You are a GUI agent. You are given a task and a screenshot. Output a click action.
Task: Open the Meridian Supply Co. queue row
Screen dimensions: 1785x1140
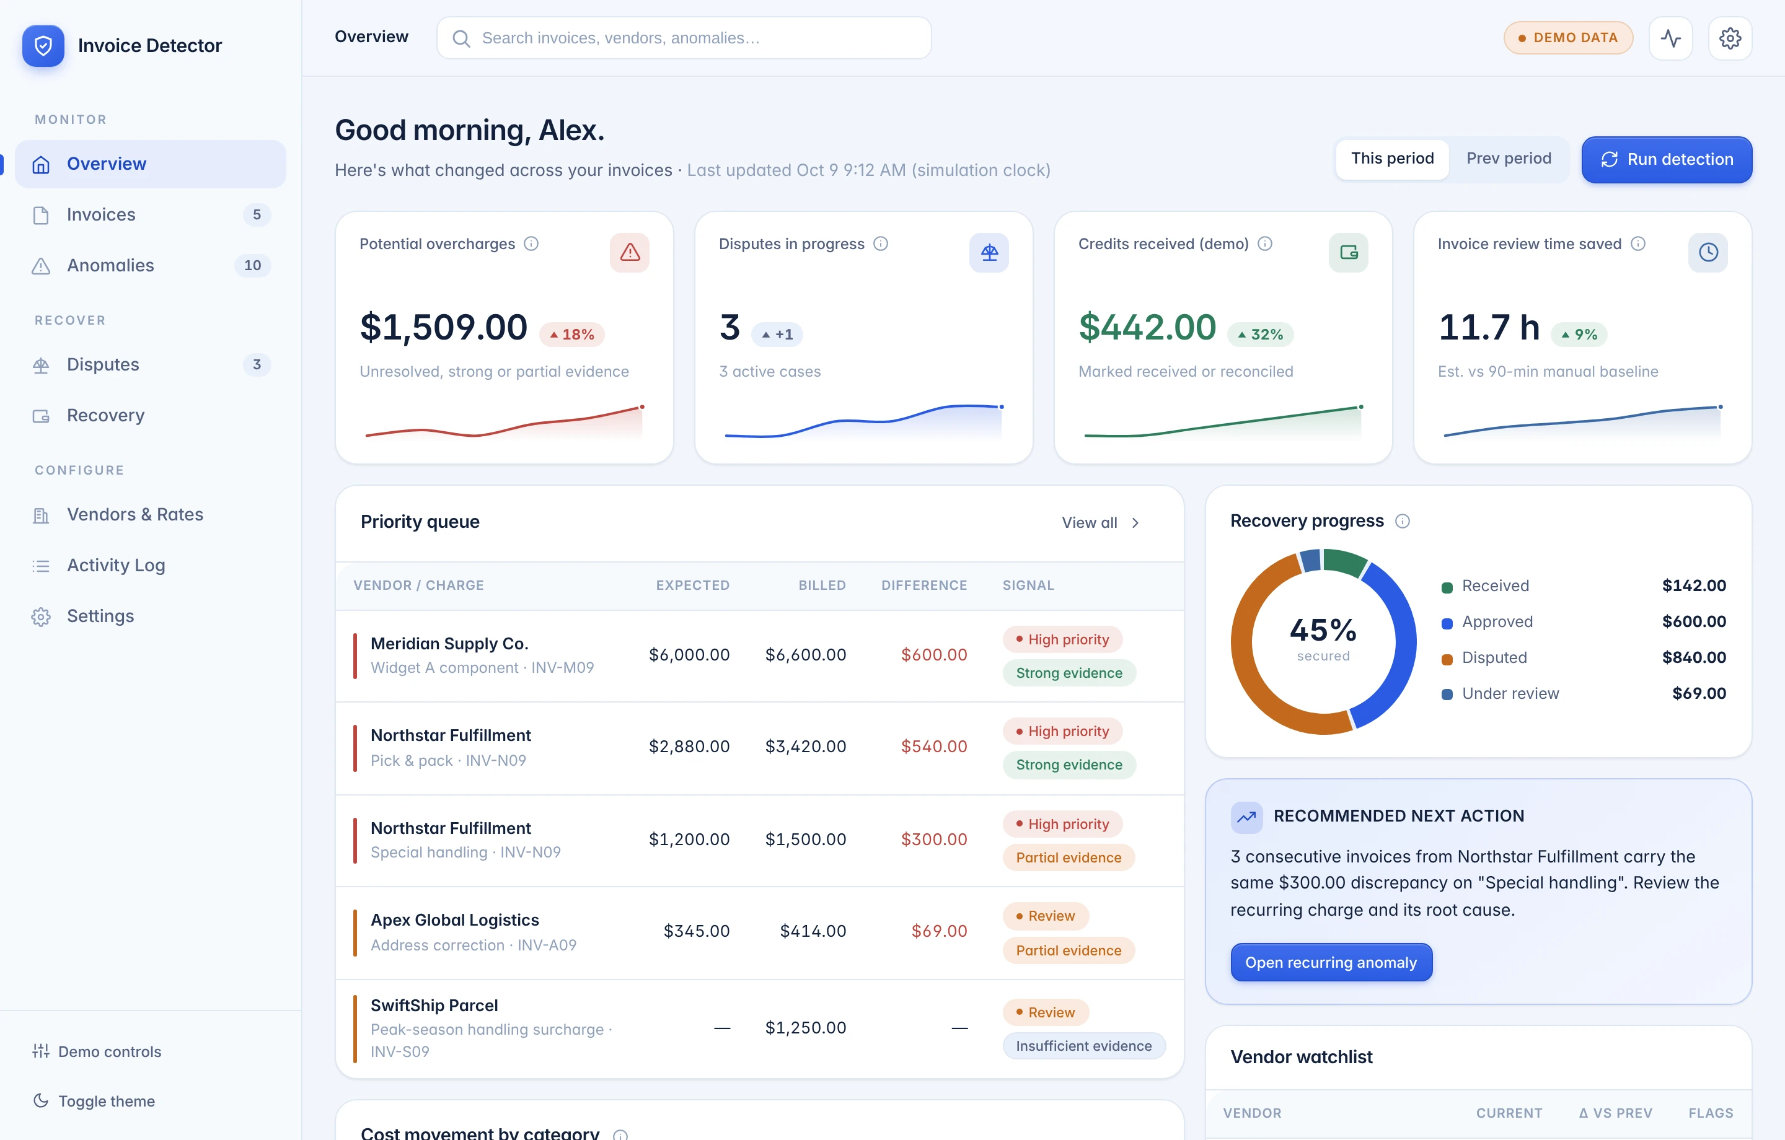pyautogui.click(x=759, y=655)
